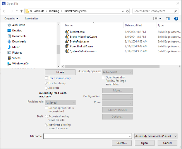Click the file list scroll right arrow
Viewport: 182px width, 149px height.
[x=179, y=66]
